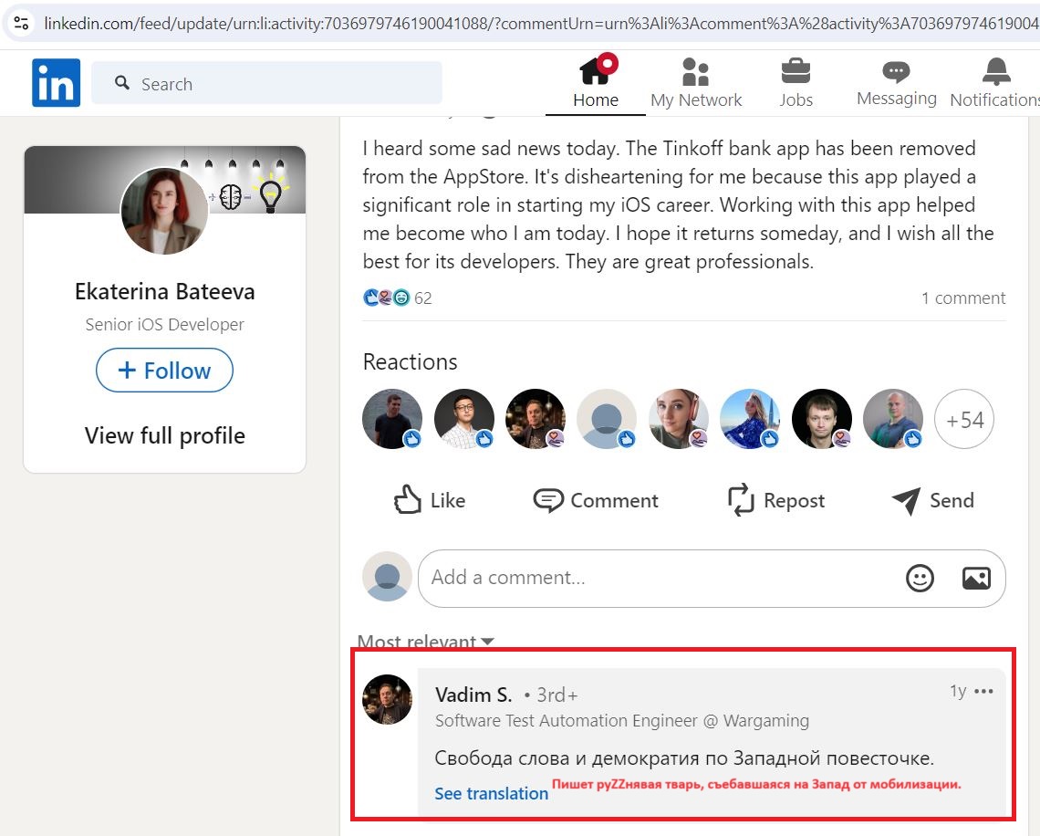Focus the browser address bar URL

pos(541,23)
